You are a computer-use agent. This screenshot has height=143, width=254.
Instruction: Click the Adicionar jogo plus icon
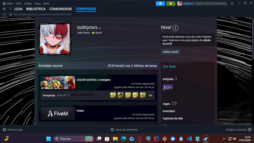(4, 130)
